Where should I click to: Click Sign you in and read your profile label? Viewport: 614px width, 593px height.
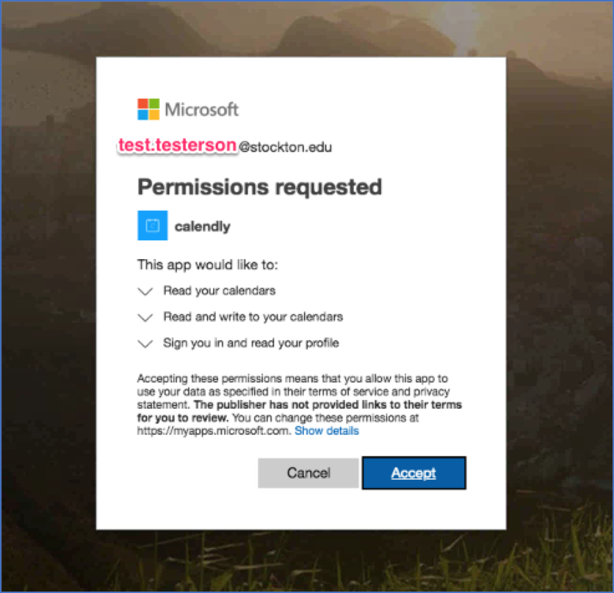click(x=250, y=343)
